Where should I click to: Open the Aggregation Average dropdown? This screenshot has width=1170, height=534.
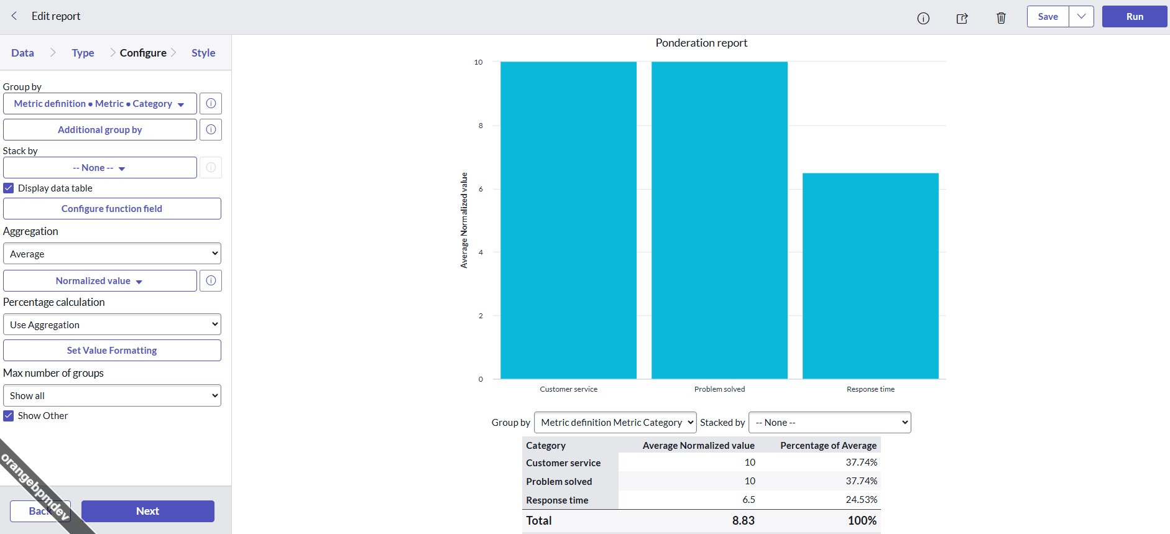coord(112,254)
